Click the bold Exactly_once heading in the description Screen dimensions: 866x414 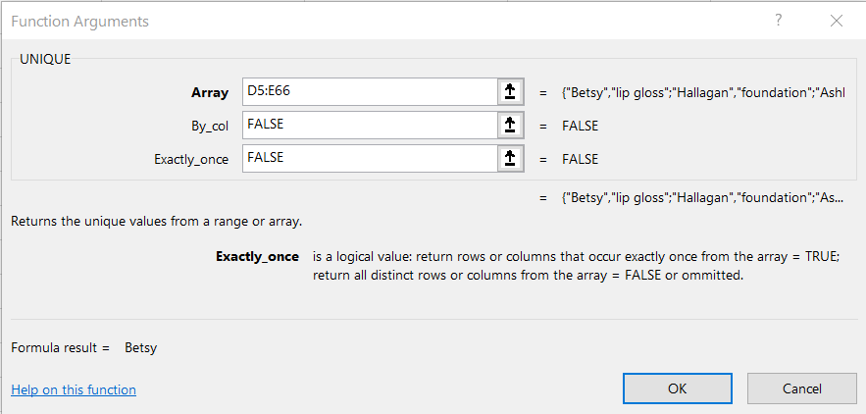coord(257,256)
